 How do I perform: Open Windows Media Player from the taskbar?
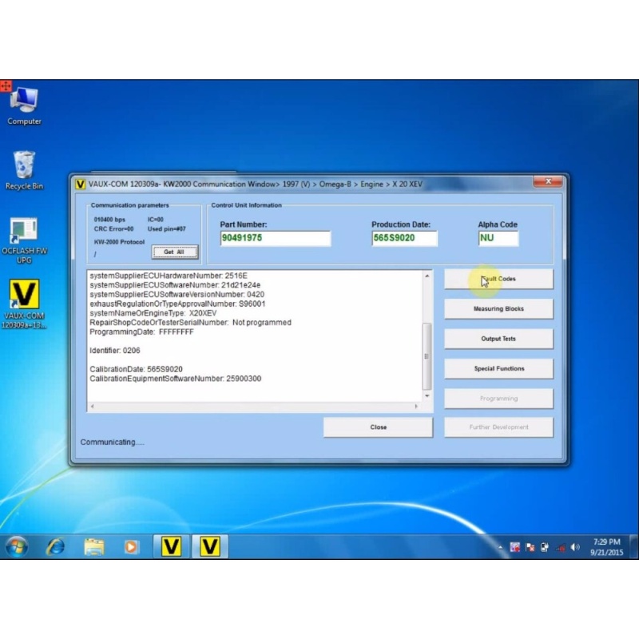click(131, 546)
